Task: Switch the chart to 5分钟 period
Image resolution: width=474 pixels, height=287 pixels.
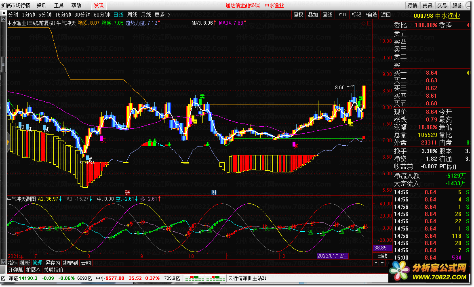Action: [45, 15]
